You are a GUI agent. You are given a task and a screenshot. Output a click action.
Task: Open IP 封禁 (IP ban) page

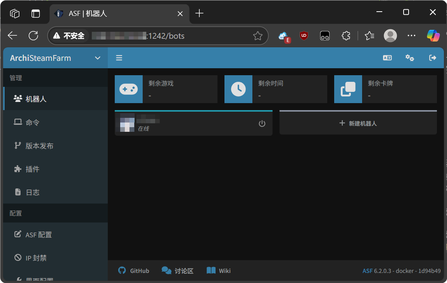click(36, 258)
